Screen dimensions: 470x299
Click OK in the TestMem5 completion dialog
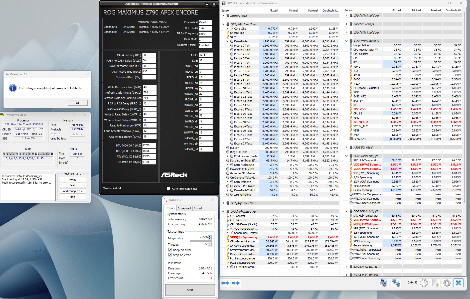(x=78, y=103)
